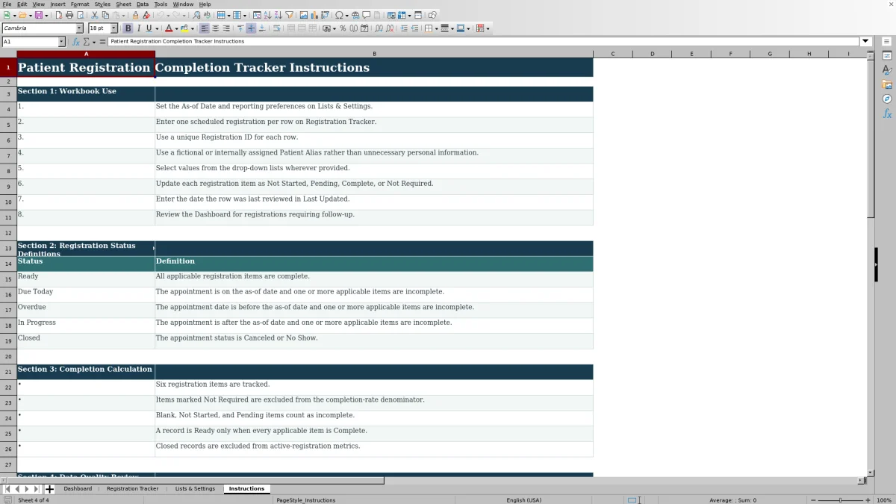Click the Insert Image icon
Screen dimensions: 896x504
(x=304, y=15)
